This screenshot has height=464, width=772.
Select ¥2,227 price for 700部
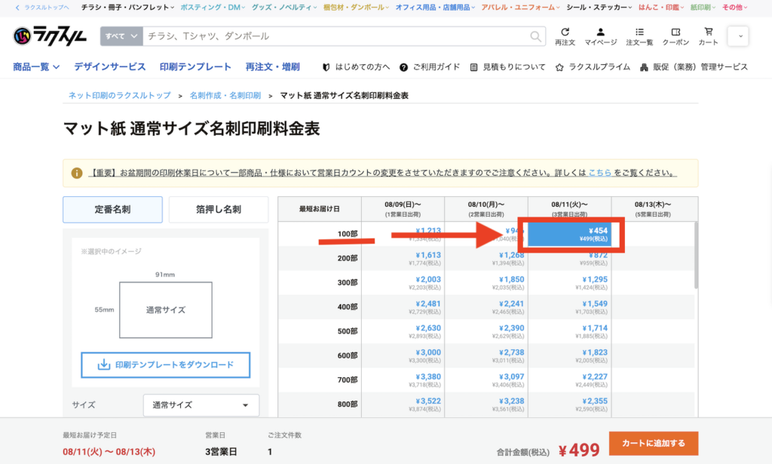click(x=569, y=380)
